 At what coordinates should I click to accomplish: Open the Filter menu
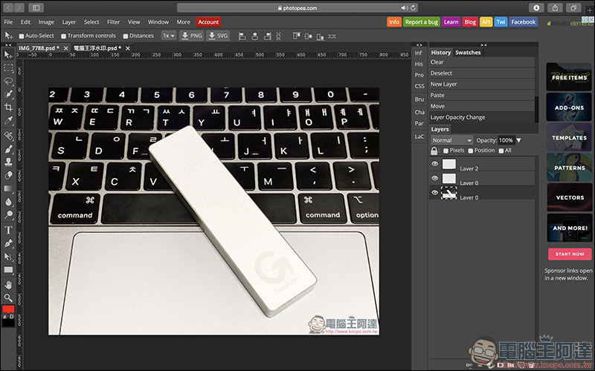coord(113,22)
